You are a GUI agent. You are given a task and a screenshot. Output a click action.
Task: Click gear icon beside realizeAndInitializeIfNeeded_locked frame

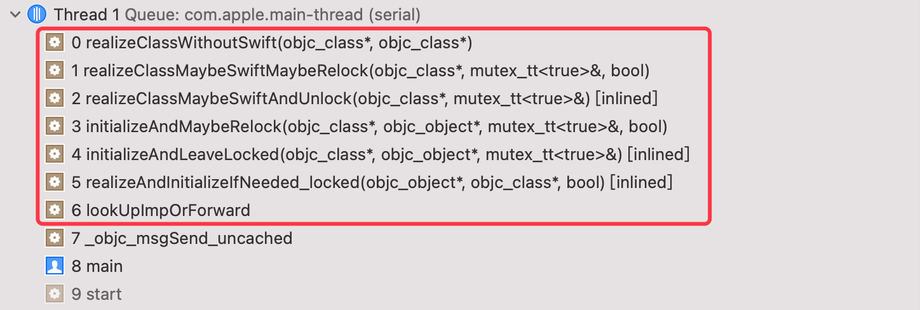coord(55,182)
